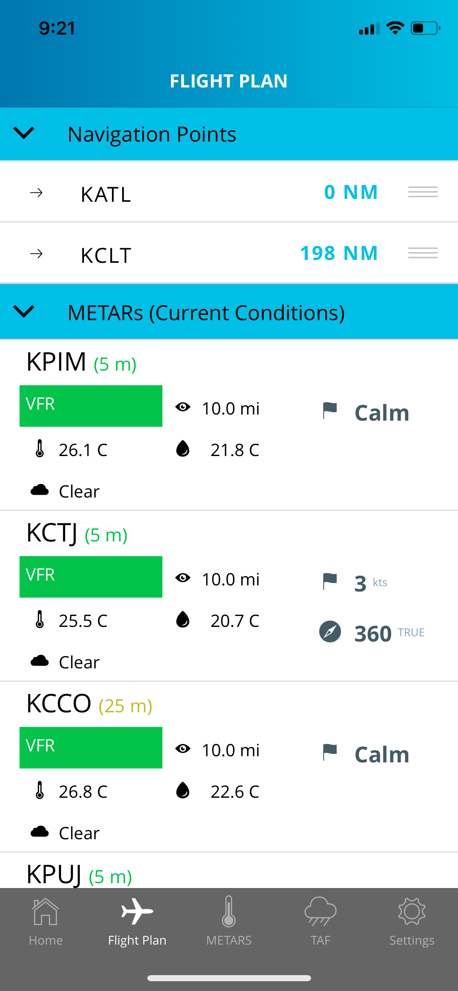Viewport: 458px width, 991px height.
Task: Open the Settings gear icon
Action: [412, 911]
